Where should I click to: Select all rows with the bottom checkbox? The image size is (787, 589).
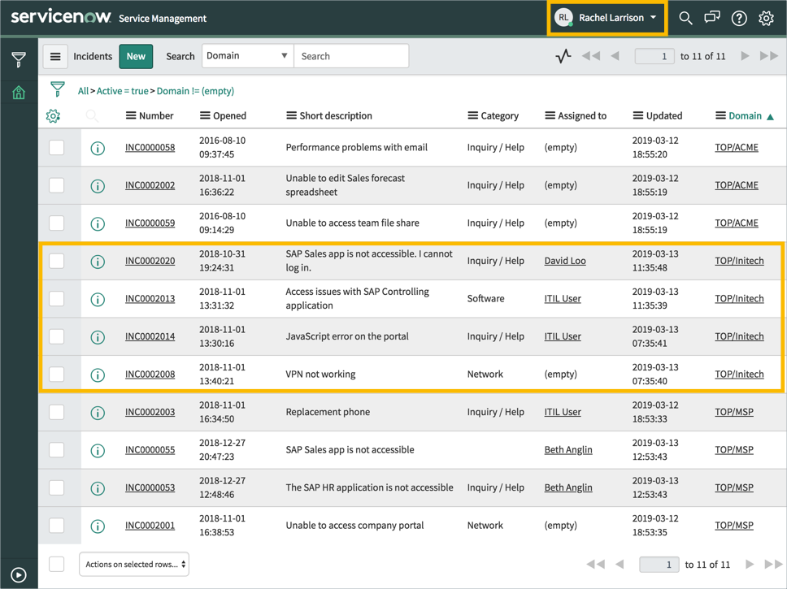pyautogui.click(x=57, y=564)
